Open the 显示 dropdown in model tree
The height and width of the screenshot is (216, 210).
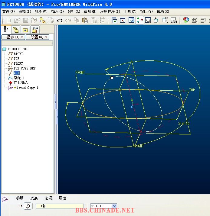click(13, 37)
